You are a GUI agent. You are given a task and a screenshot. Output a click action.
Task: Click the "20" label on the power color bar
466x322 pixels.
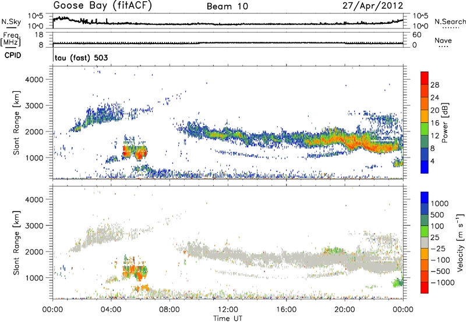pos(435,110)
